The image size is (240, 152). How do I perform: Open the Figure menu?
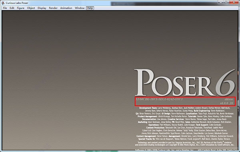coord(21,8)
